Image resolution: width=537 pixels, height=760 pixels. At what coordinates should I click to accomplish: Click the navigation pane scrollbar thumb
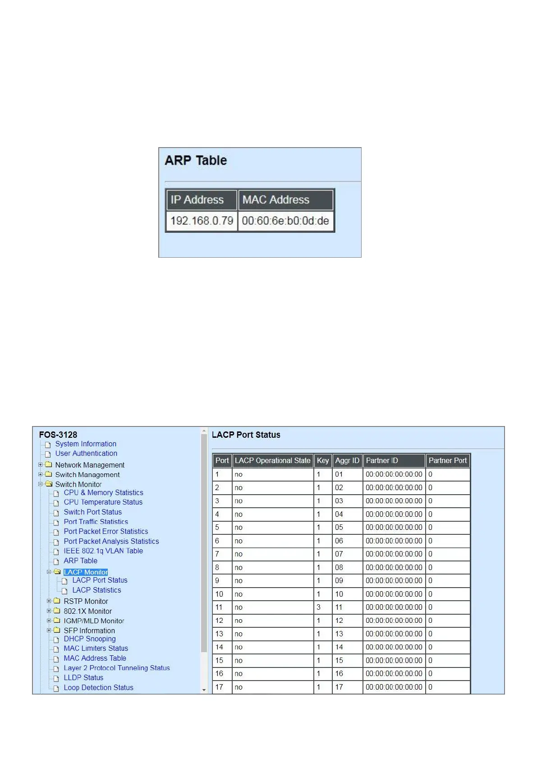(204, 544)
